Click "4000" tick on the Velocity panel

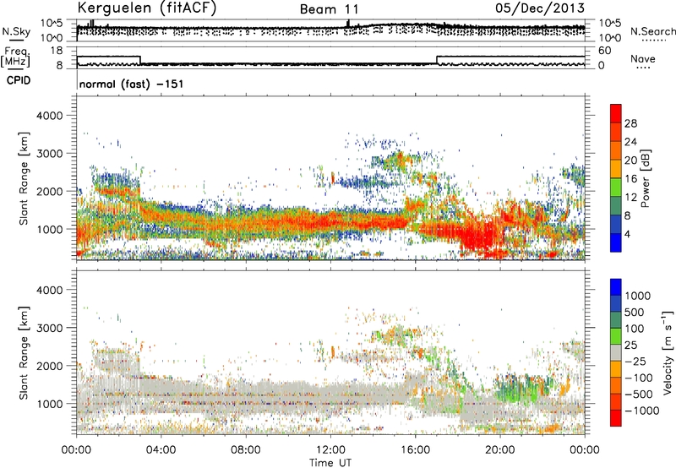tap(49, 290)
